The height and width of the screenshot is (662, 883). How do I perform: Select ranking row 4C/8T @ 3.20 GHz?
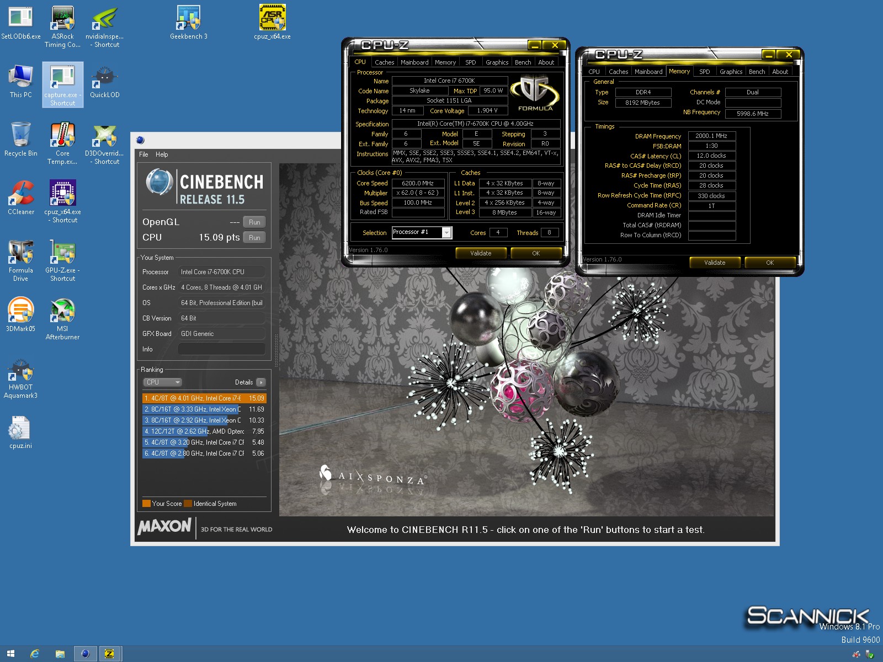click(x=204, y=442)
